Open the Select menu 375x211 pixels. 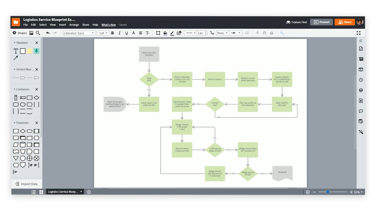tap(43, 25)
